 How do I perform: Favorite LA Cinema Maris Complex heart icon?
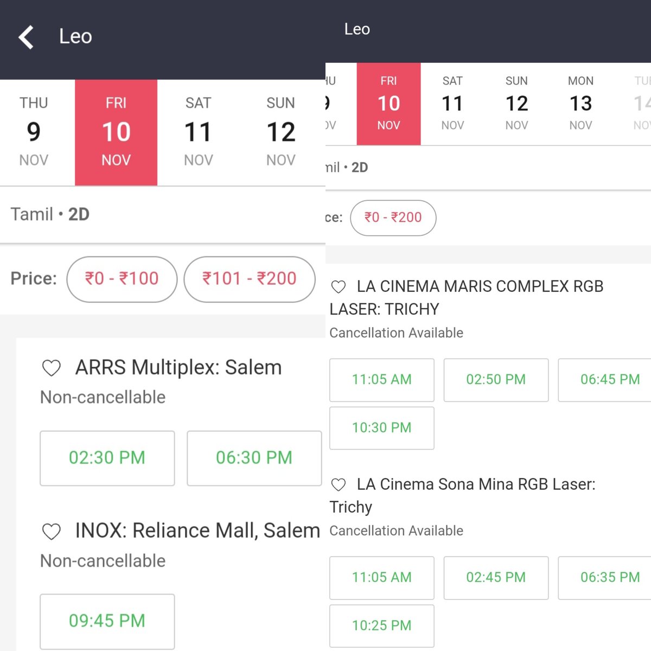tap(339, 287)
